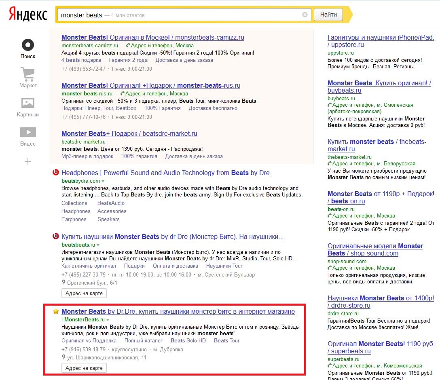Screen dimensions: 440x380
Task: Click phone icon by monsterbeats-camizz.ru address
Action: click(x=128, y=45)
